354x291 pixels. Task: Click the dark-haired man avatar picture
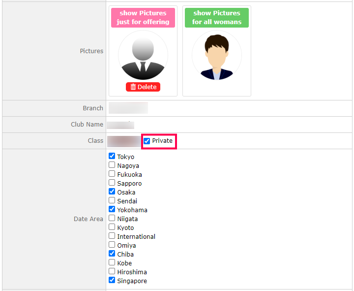217,55
